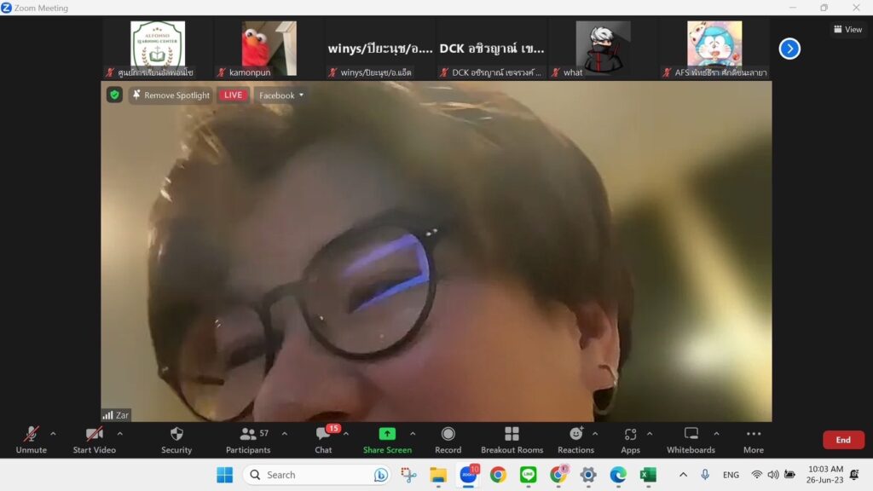Click the red End meeting button
This screenshot has height=491, width=873.
[x=842, y=440]
